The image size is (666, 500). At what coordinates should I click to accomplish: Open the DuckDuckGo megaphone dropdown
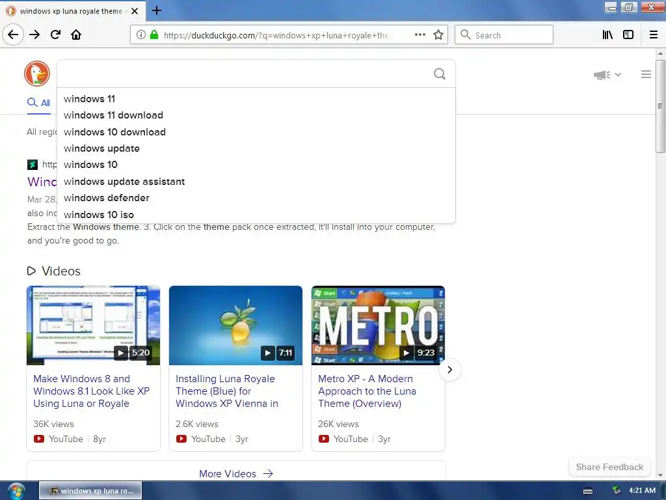[x=607, y=75]
